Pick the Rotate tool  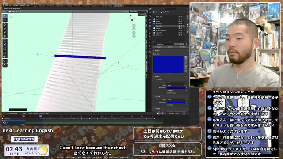click(5, 28)
